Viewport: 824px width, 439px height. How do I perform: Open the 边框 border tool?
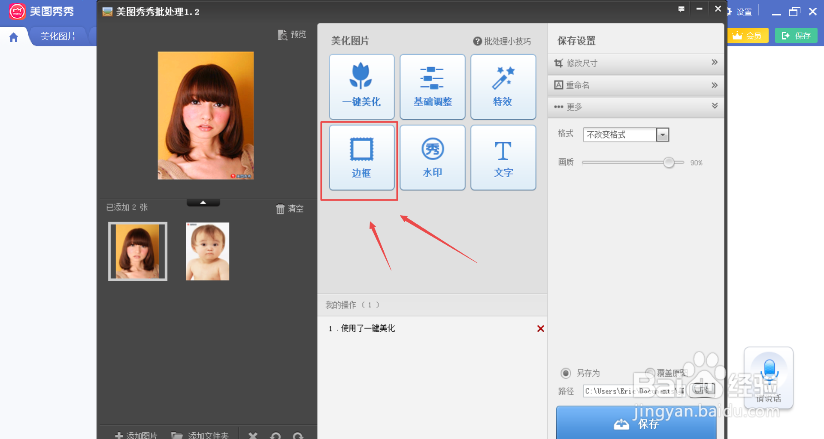pyautogui.click(x=361, y=157)
